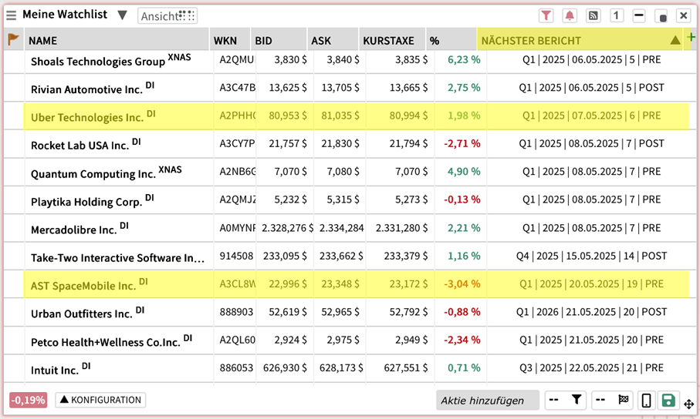Viewport: 700px width, 419px height.
Task: Sort by the BID column header
Action: click(x=279, y=40)
